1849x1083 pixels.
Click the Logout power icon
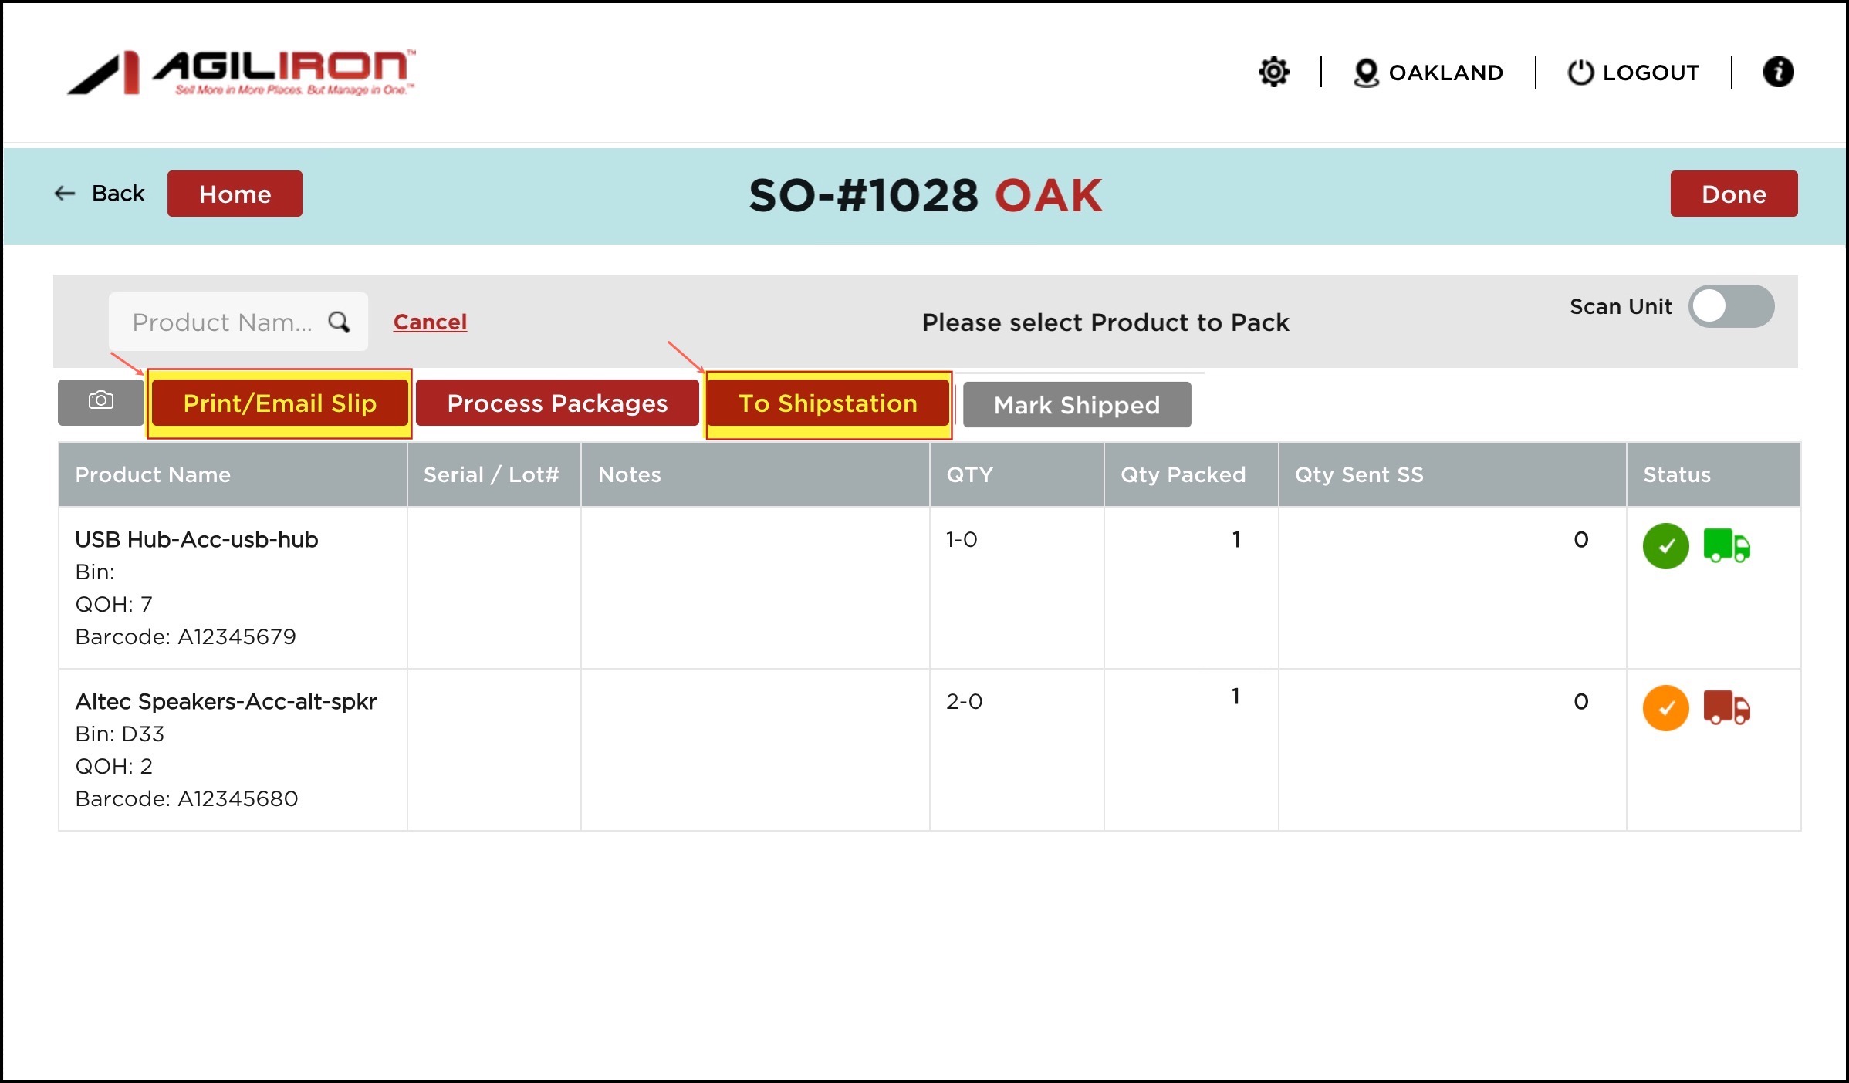(1580, 73)
